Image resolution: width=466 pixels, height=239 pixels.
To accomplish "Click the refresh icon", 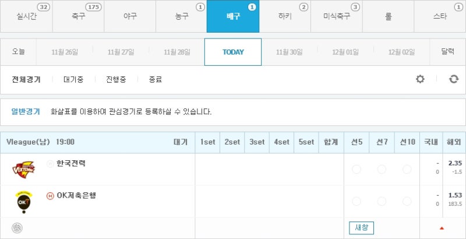I will 454,79.
